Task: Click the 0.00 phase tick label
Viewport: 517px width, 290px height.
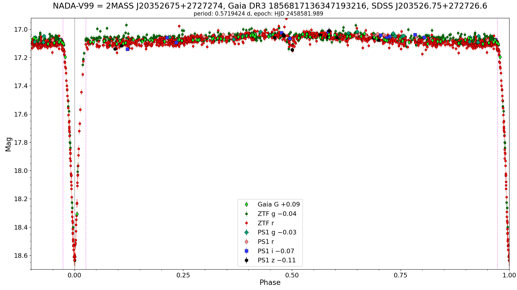Action: 75,275
